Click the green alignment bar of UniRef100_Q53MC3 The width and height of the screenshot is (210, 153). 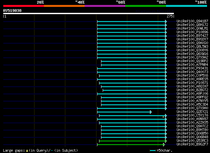(x=132, y=141)
